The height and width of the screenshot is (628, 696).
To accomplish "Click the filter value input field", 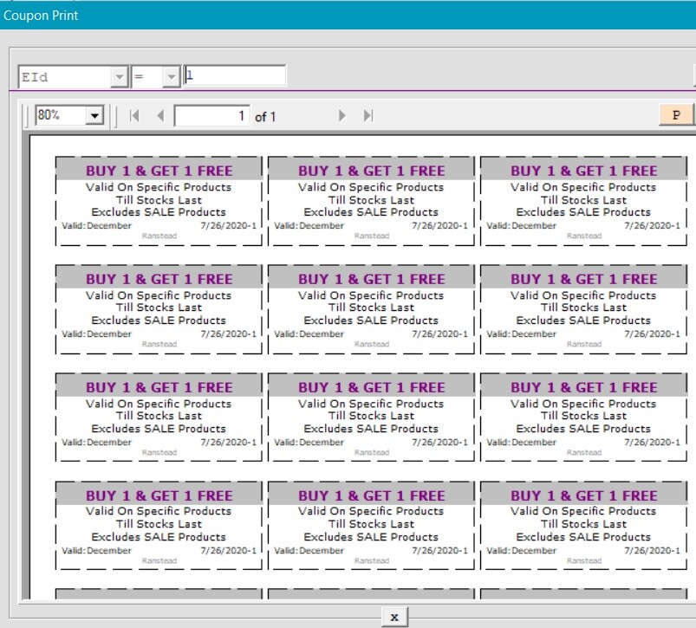I will [x=235, y=75].
